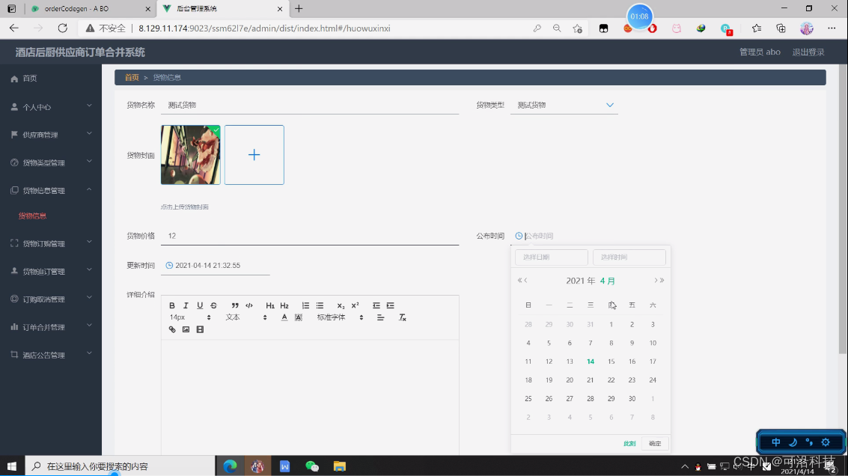Select April 14 in the calendar

591,361
